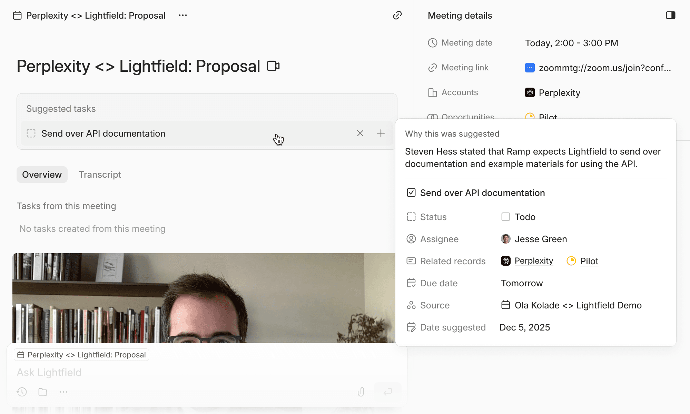The image size is (690, 414).
Task: Open the three-dot menu beside the title
Action: (183, 15)
